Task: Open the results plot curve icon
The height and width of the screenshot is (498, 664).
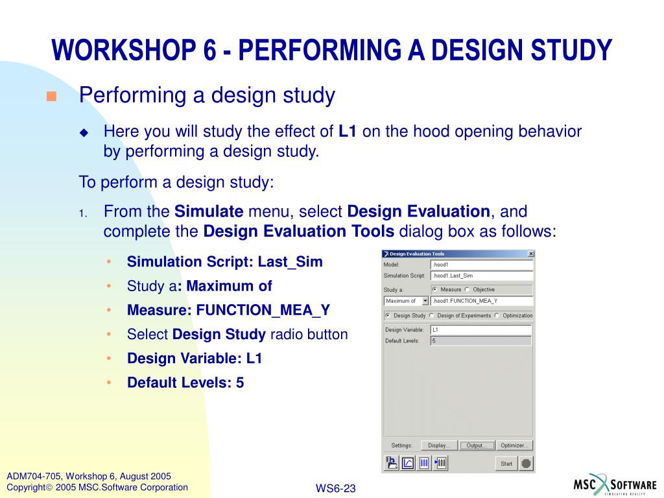Action: 408,463
